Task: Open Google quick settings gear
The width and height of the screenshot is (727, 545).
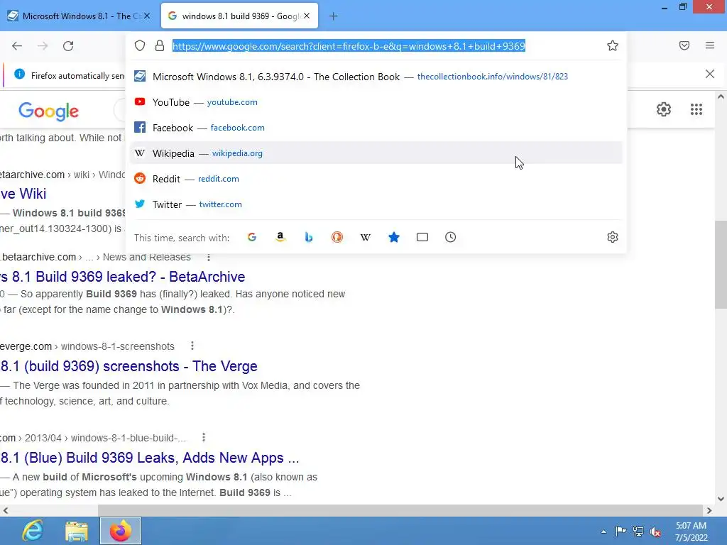Action: tap(664, 109)
